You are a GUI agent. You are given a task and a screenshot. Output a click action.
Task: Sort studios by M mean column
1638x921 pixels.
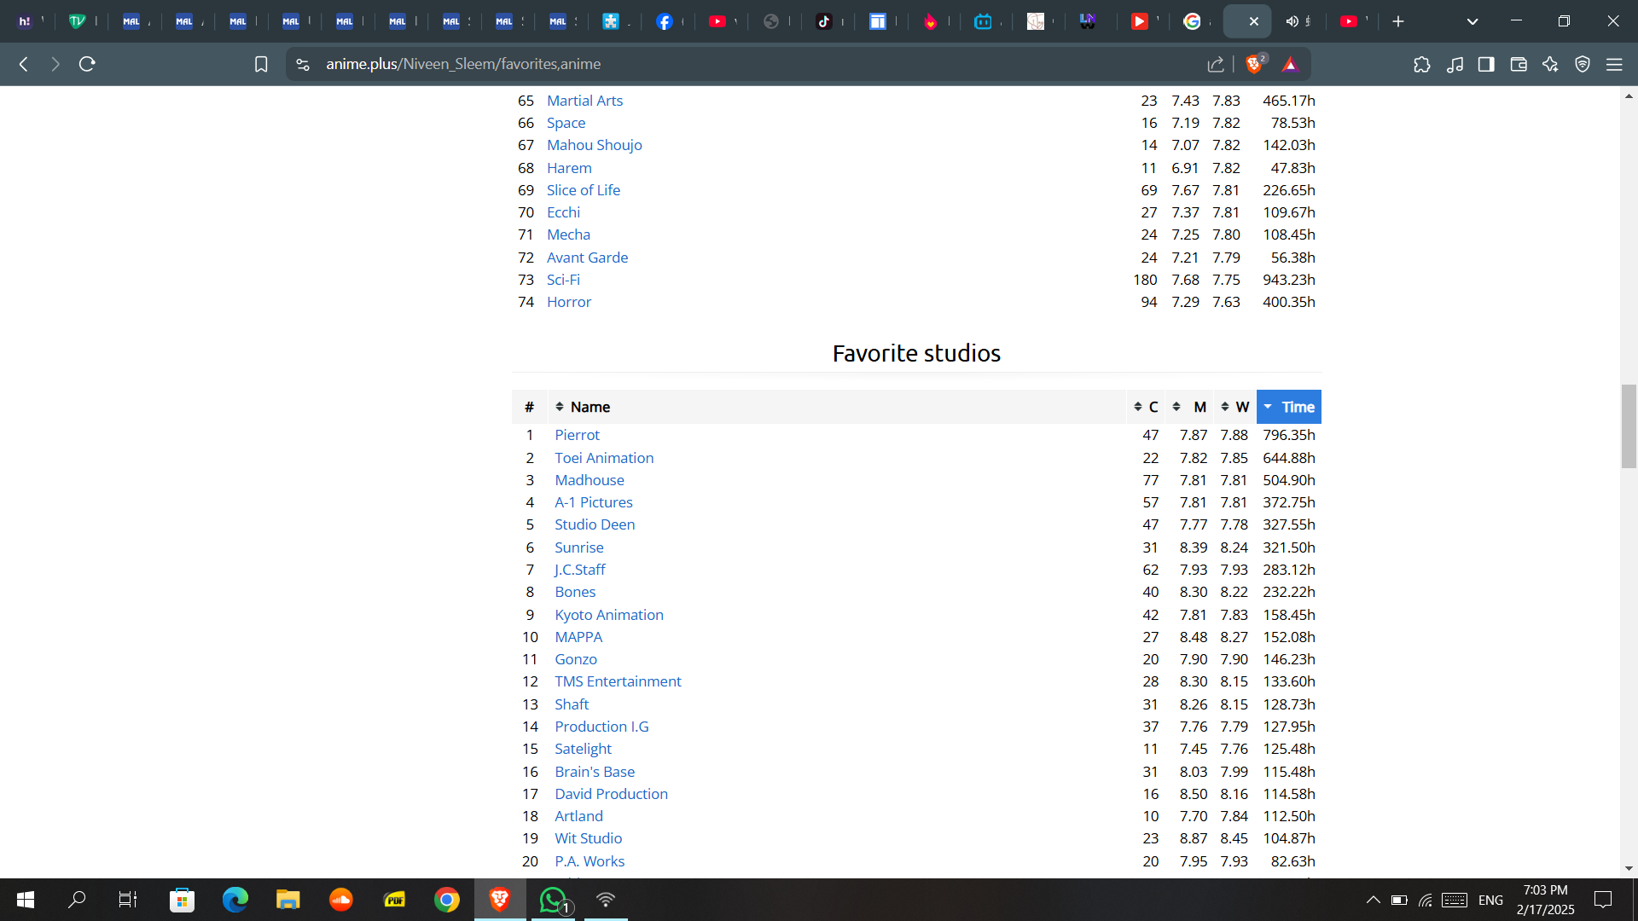1189,407
